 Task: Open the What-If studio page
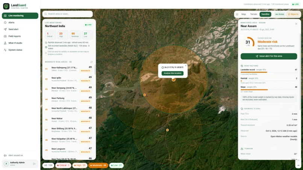(20, 43)
